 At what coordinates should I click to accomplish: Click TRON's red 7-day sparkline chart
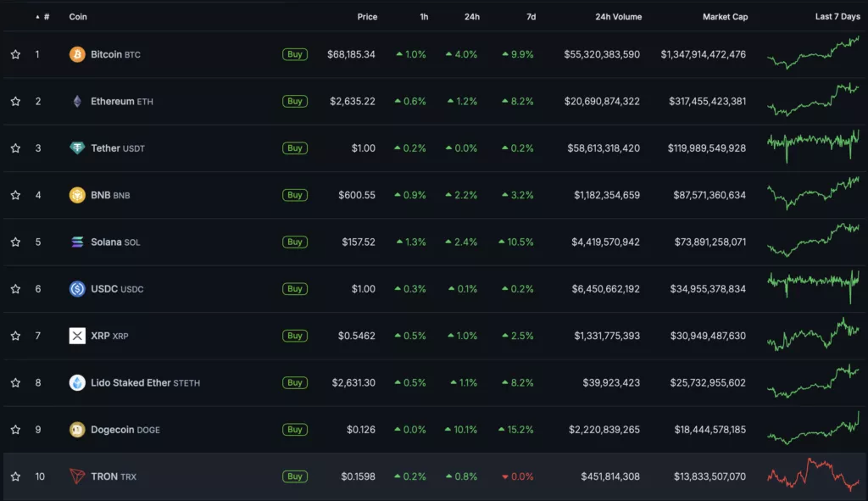point(812,475)
